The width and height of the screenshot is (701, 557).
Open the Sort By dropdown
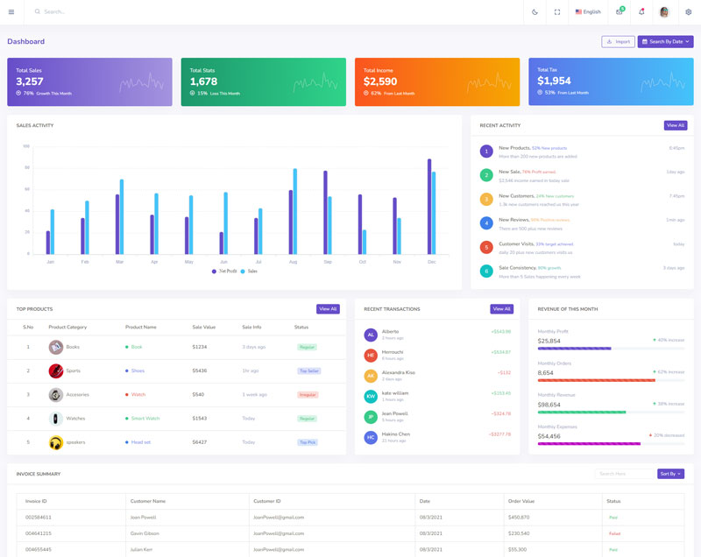(x=670, y=474)
